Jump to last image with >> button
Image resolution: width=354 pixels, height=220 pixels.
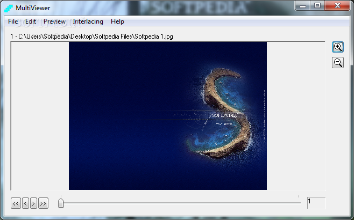(43, 203)
